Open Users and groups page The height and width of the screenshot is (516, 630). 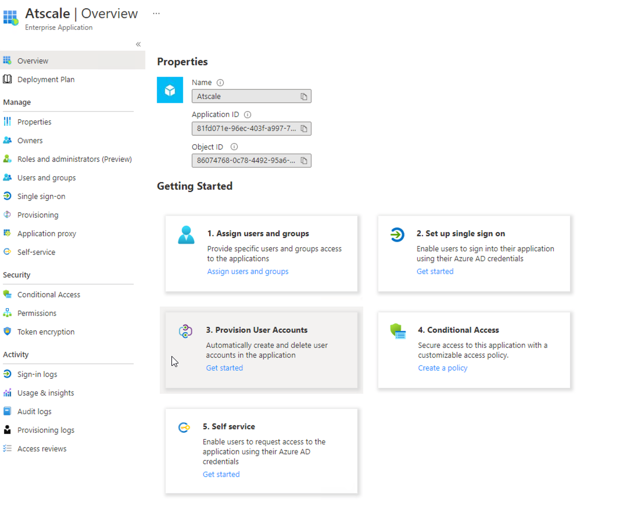[46, 178]
